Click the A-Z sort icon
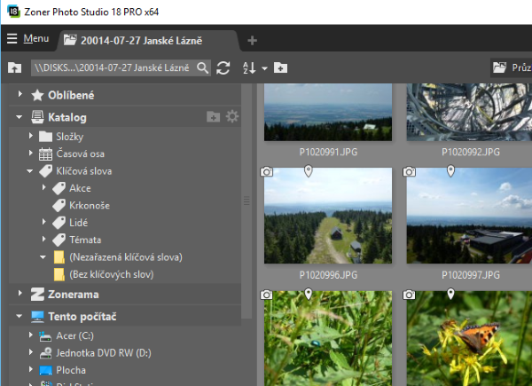 pyautogui.click(x=249, y=68)
